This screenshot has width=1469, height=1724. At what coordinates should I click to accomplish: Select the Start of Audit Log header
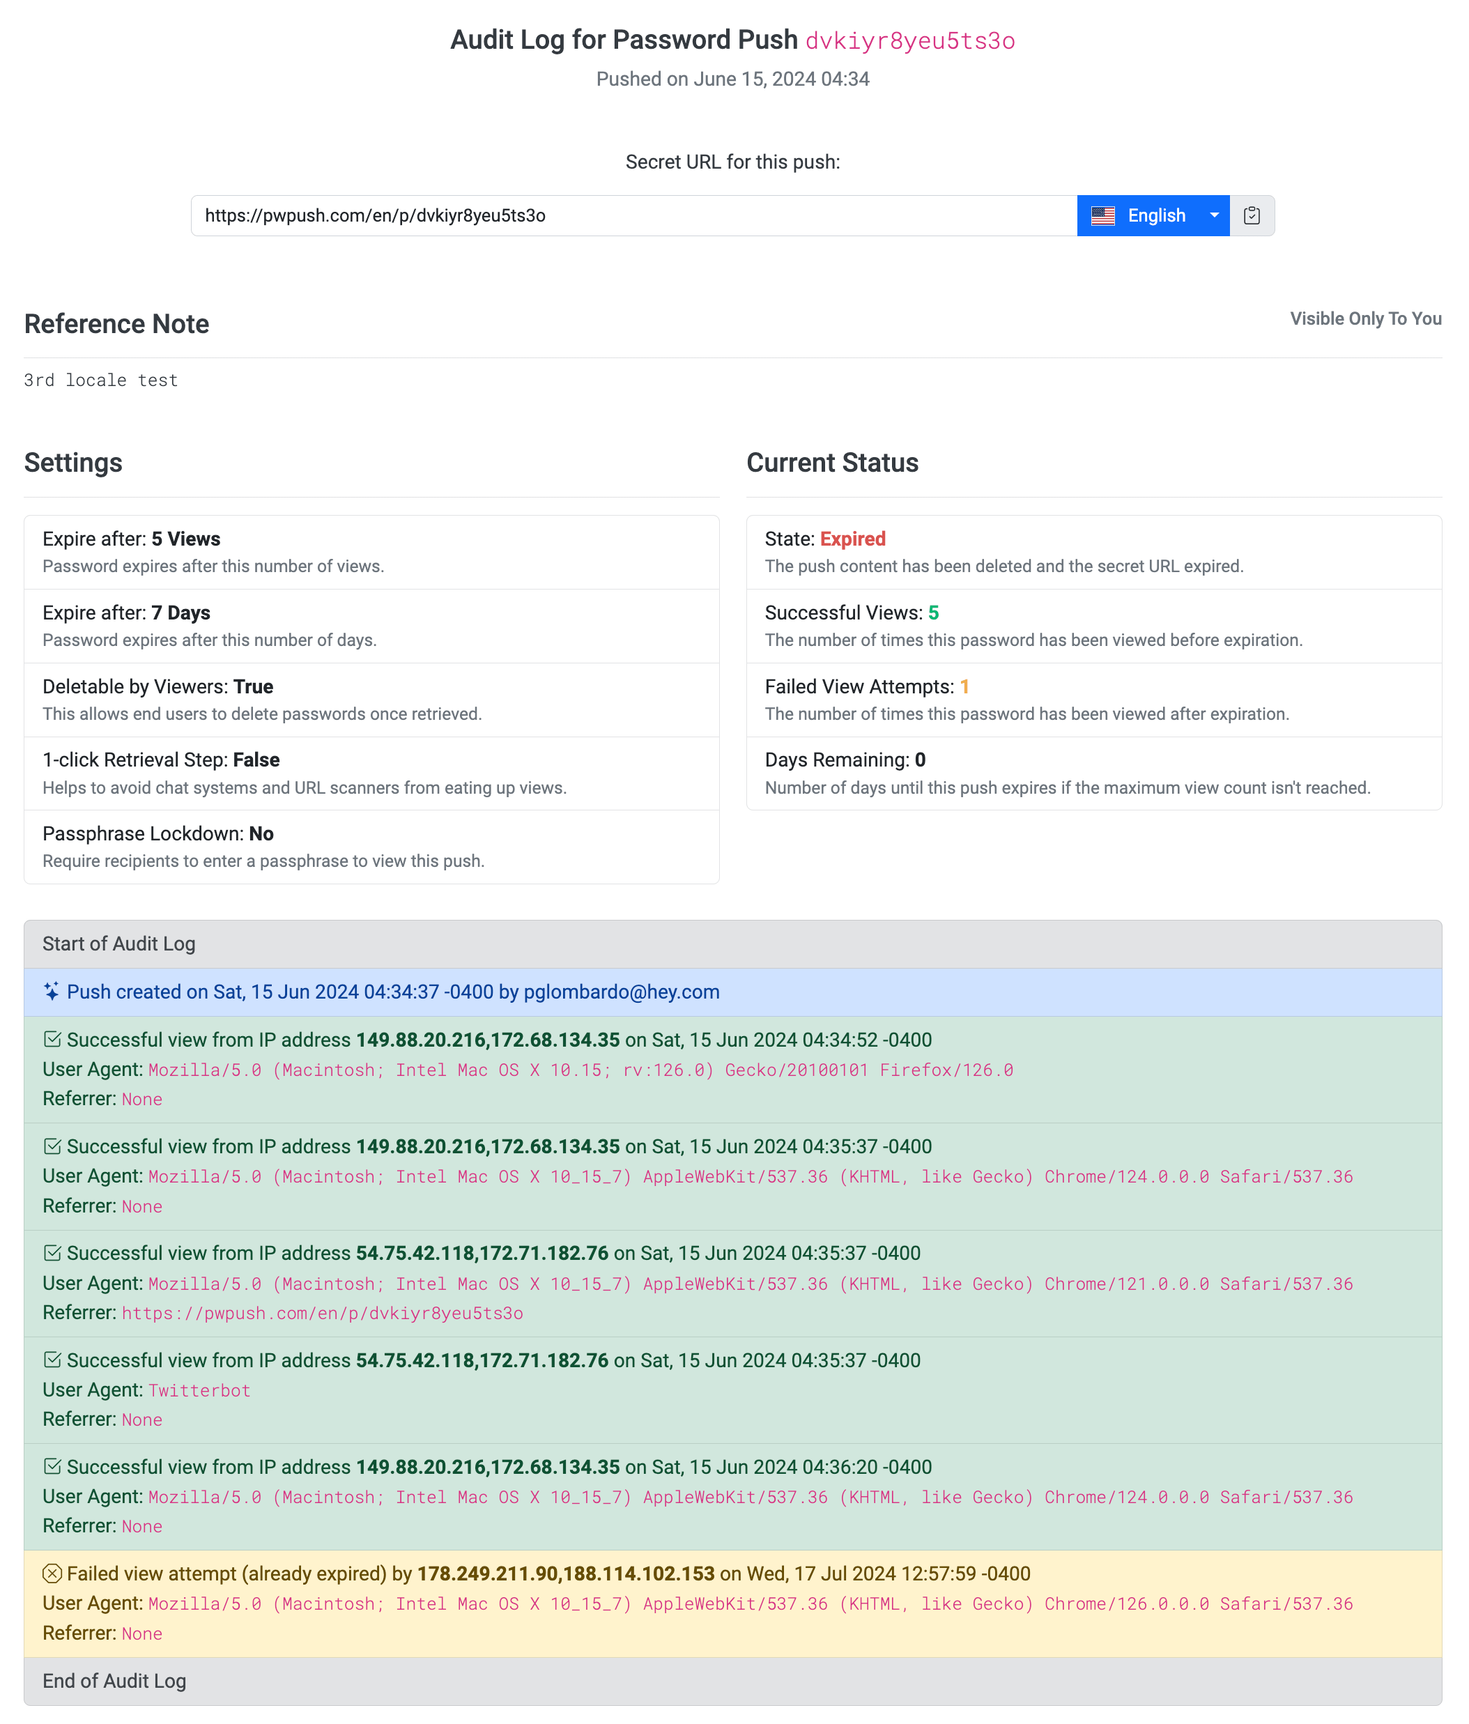pyautogui.click(x=734, y=945)
